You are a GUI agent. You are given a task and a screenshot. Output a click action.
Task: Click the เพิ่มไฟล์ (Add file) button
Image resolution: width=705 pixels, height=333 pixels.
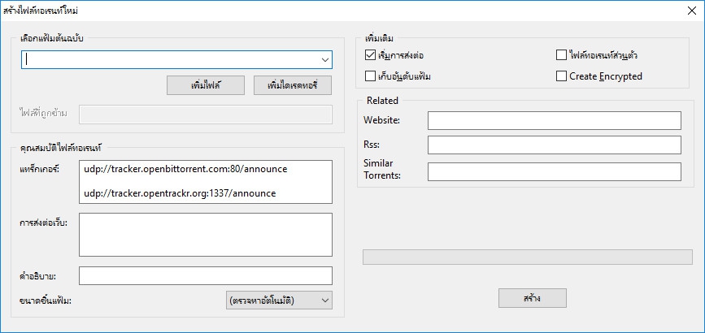205,85
